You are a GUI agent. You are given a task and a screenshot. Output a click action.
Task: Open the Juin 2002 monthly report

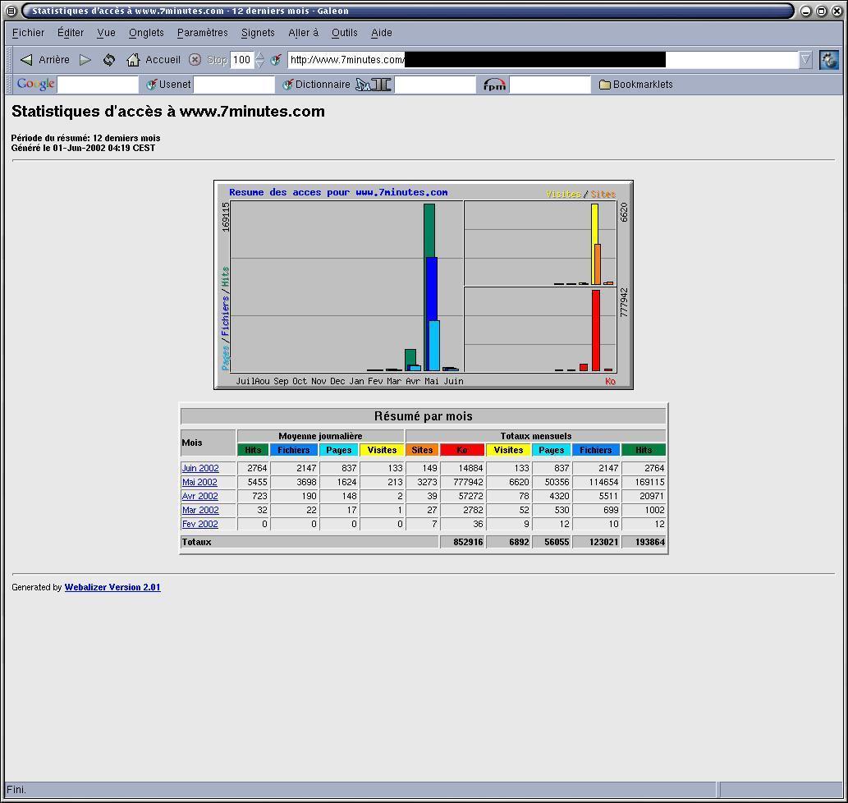[x=200, y=468]
